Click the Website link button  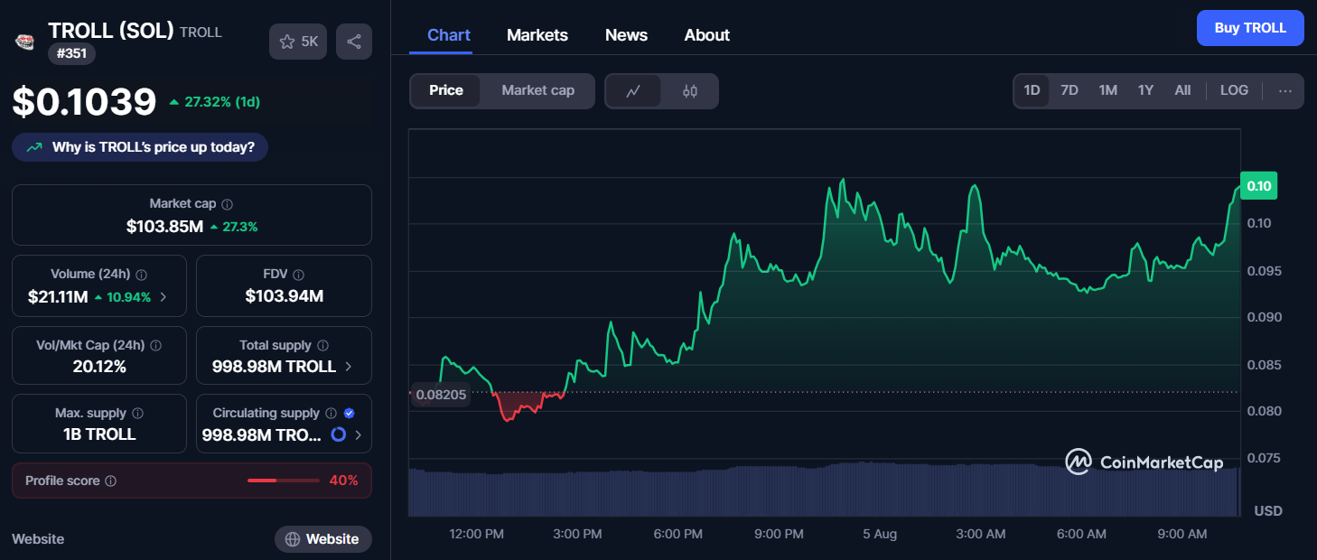[323, 539]
